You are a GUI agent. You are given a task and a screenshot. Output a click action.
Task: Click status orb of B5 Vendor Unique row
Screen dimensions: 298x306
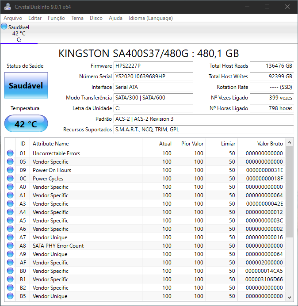[x=10, y=296]
